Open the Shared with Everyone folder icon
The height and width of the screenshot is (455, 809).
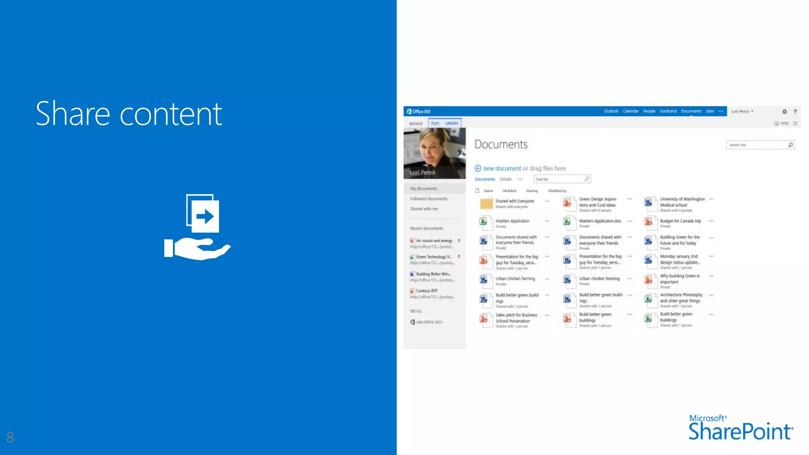point(486,203)
